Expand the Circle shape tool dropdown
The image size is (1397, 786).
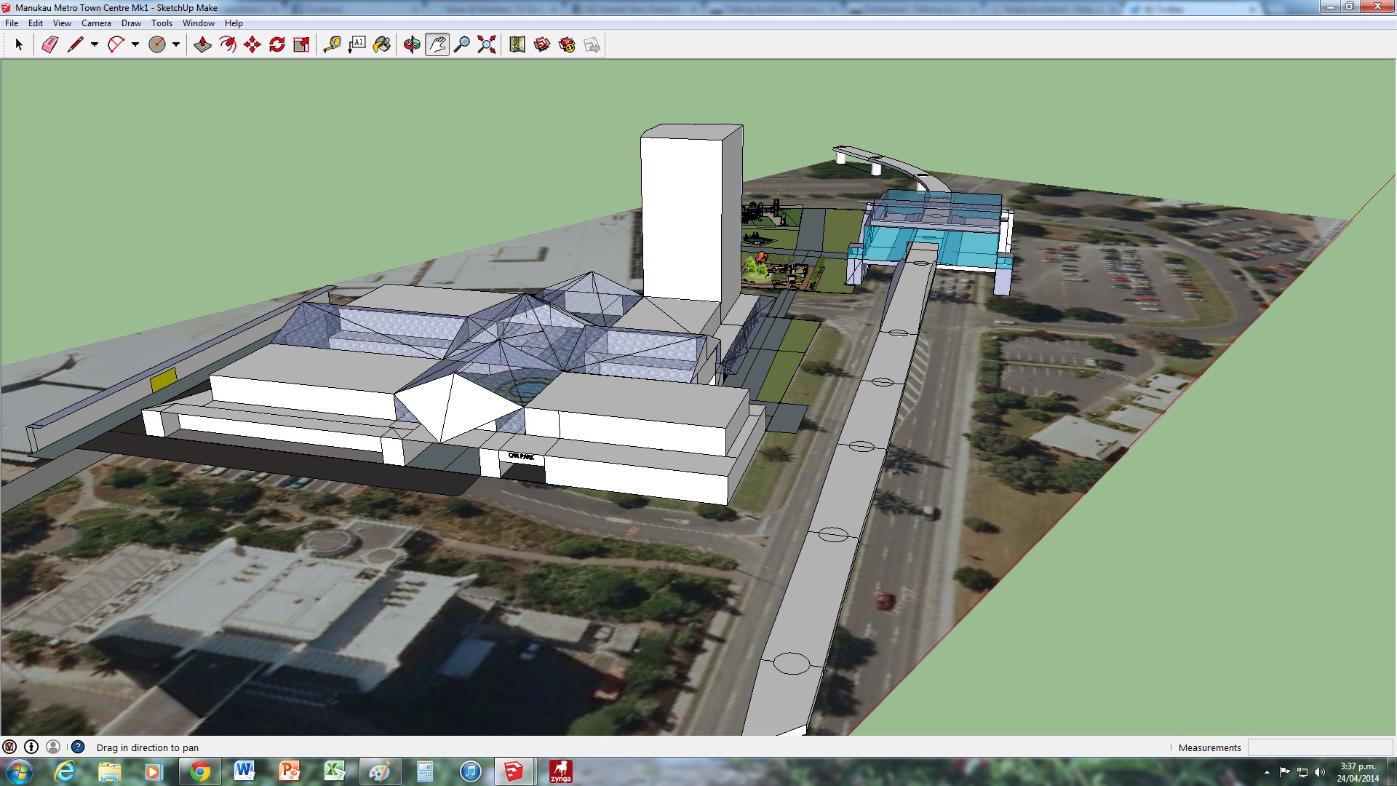coord(176,45)
